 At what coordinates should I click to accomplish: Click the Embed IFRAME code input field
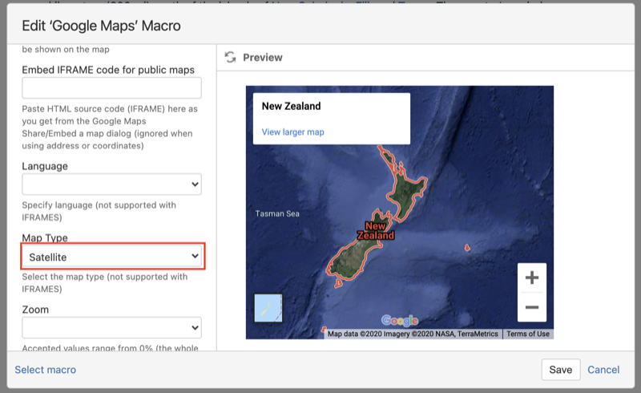(x=111, y=87)
